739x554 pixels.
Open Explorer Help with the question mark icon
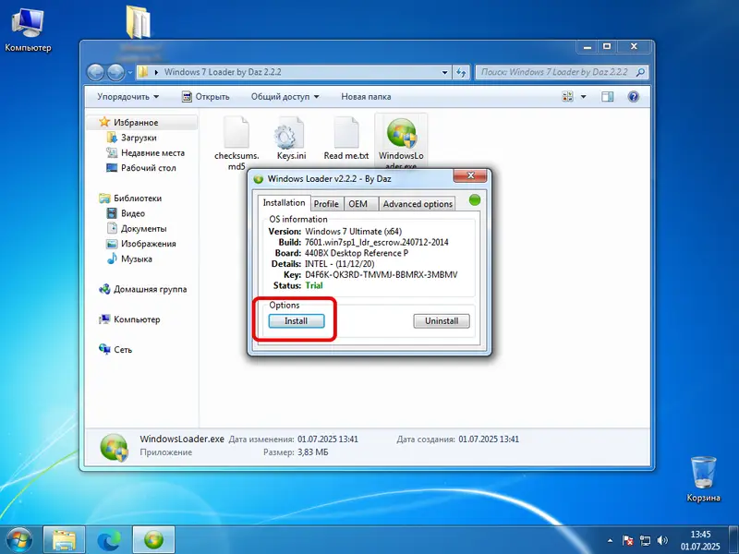[x=633, y=96]
